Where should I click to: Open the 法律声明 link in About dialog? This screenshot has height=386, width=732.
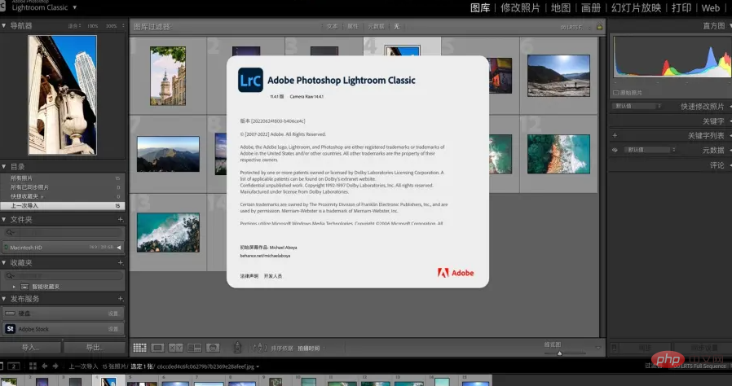pyautogui.click(x=249, y=276)
